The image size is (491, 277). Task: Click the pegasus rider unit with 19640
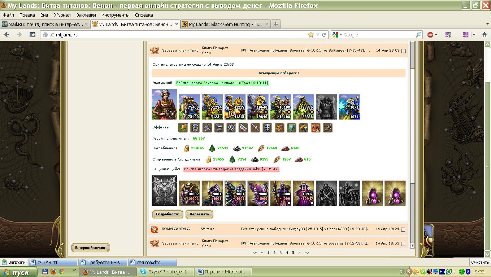point(258,107)
